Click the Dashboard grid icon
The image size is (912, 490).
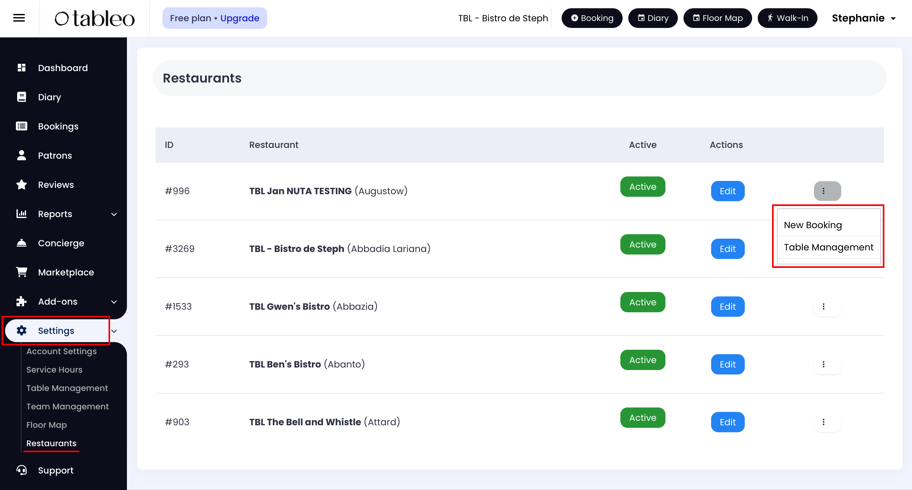[x=22, y=68]
